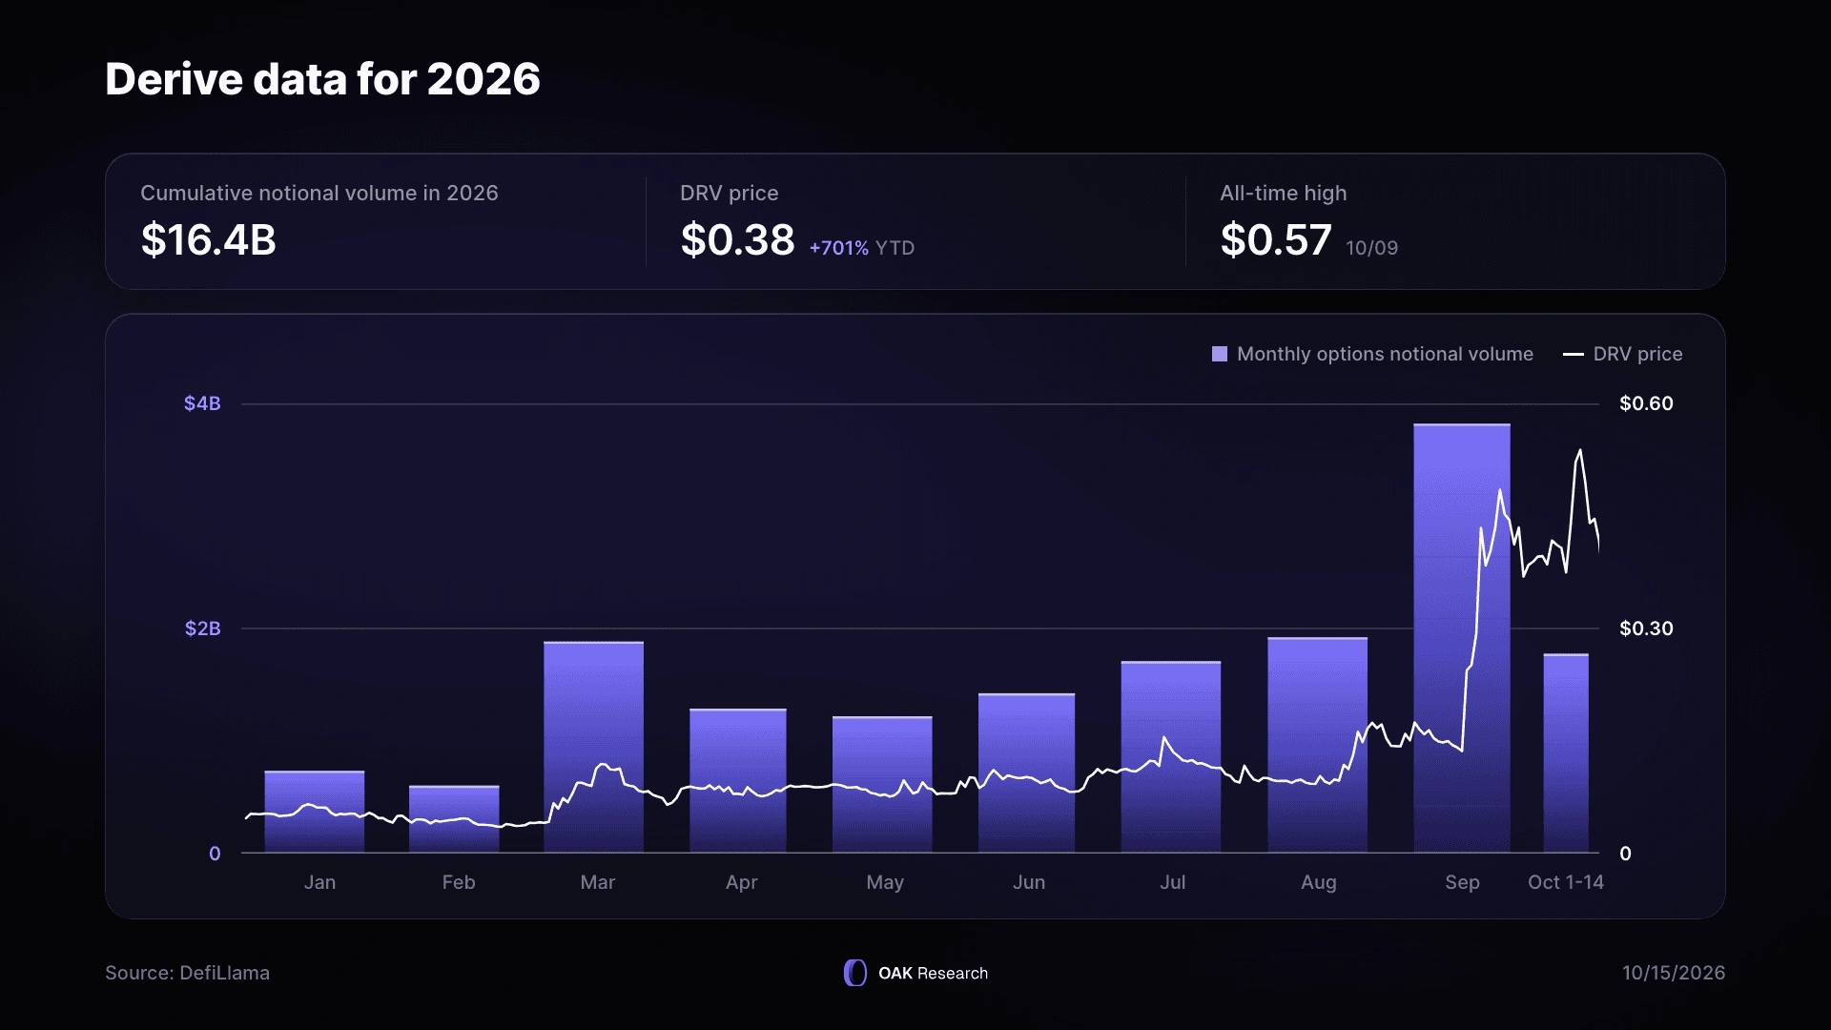Click the '$0.38' price value
Screen dimensions: 1831x1030
737,239
